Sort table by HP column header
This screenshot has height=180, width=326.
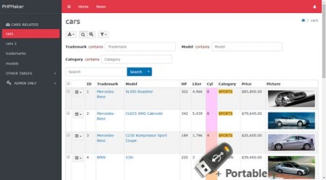184,84
